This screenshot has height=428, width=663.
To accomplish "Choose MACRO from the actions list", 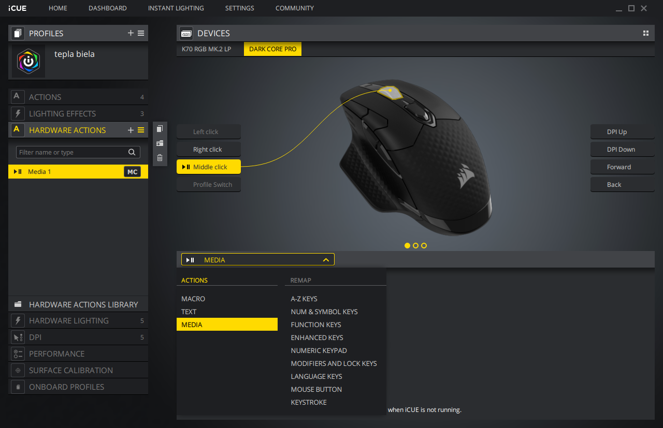I will 227,299.
